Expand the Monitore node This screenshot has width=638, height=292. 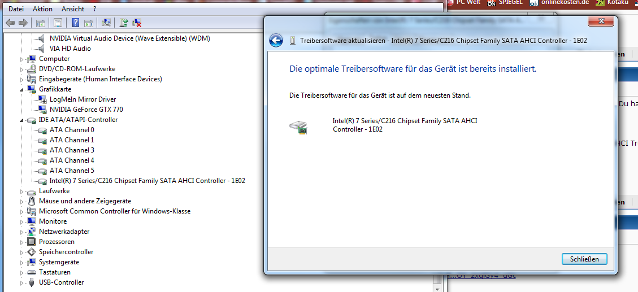coord(22,221)
